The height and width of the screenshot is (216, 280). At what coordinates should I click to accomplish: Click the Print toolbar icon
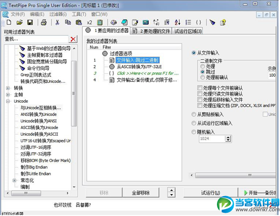click(44, 22)
